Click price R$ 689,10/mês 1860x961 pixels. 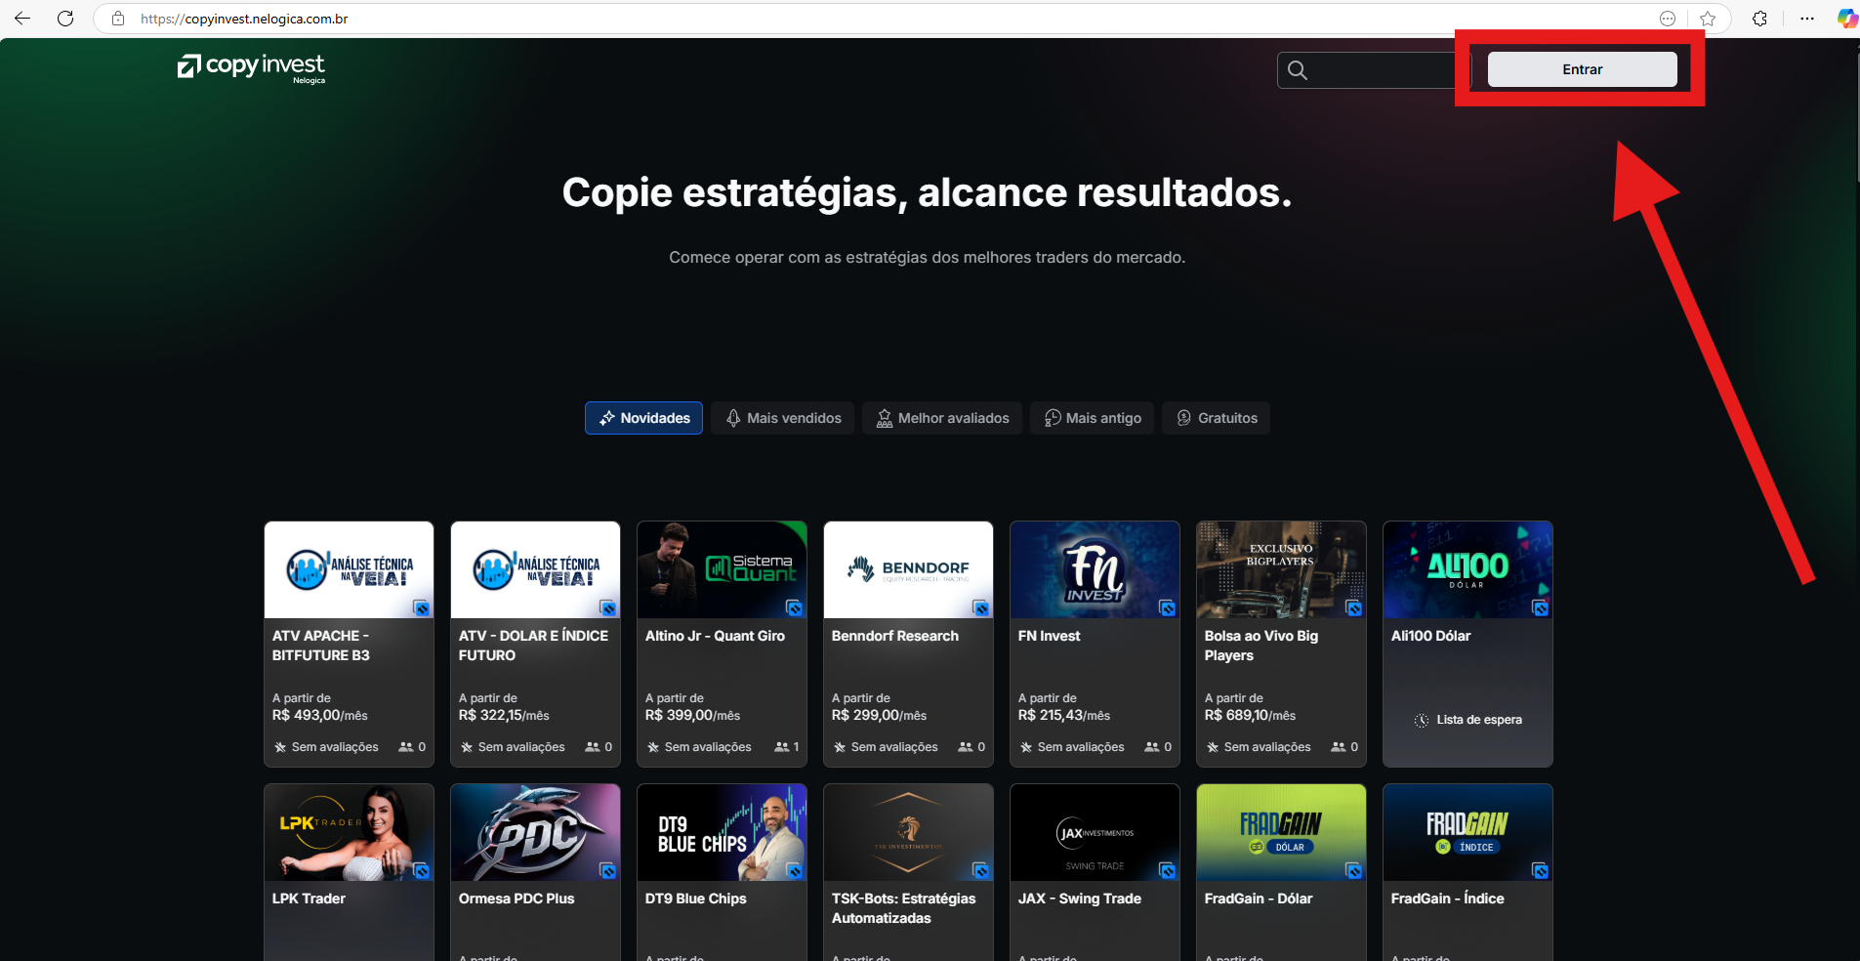[1250, 716]
